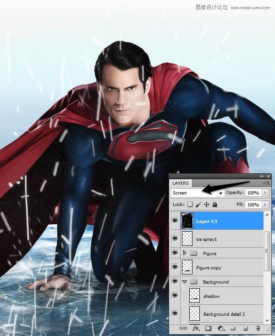Viewport: 275px width, 336px height.
Task: Select Figure copy layer thumbnail
Action: click(x=187, y=267)
